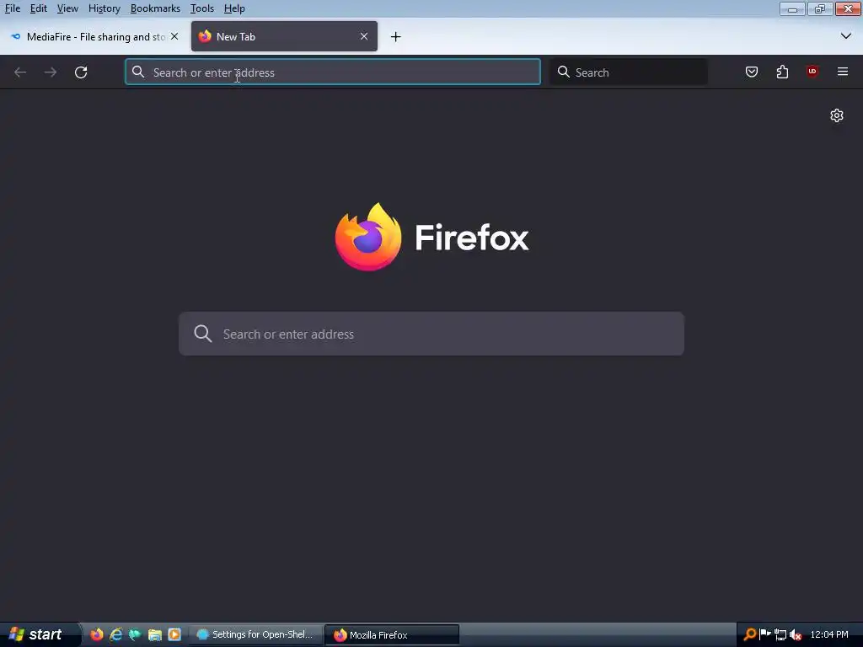Click the tray flag icon
Image resolution: width=863 pixels, height=647 pixels.
pyautogui.click(x=765, y=634)
